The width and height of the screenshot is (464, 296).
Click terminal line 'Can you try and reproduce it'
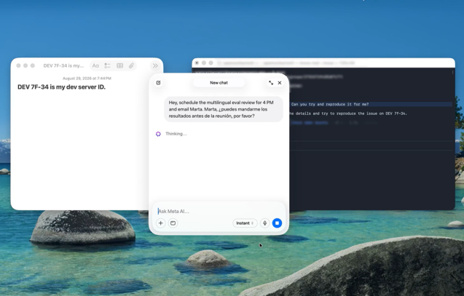(x=330, y=104)
